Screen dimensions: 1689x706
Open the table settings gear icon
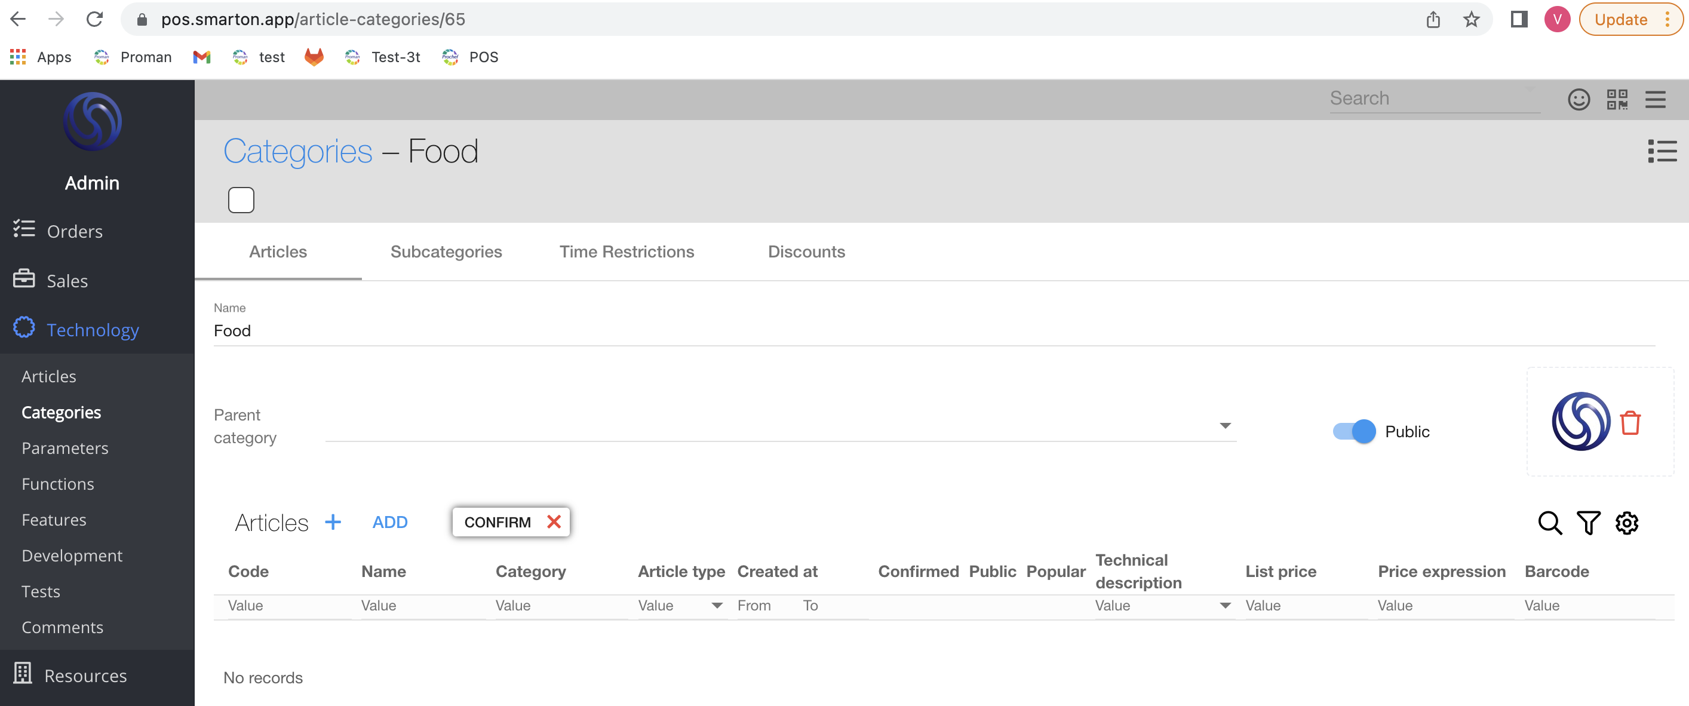[x=1627, y=523]
